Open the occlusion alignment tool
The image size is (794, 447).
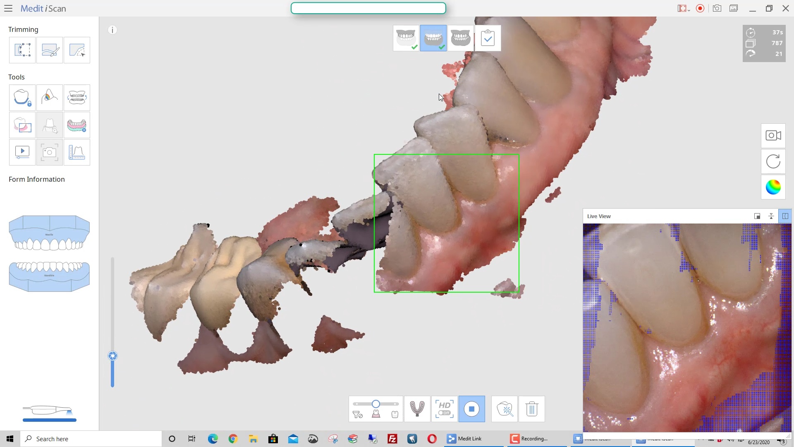[x=77, y=98]
